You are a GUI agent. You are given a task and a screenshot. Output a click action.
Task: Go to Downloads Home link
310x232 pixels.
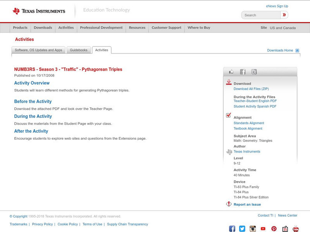coord(280,50)
